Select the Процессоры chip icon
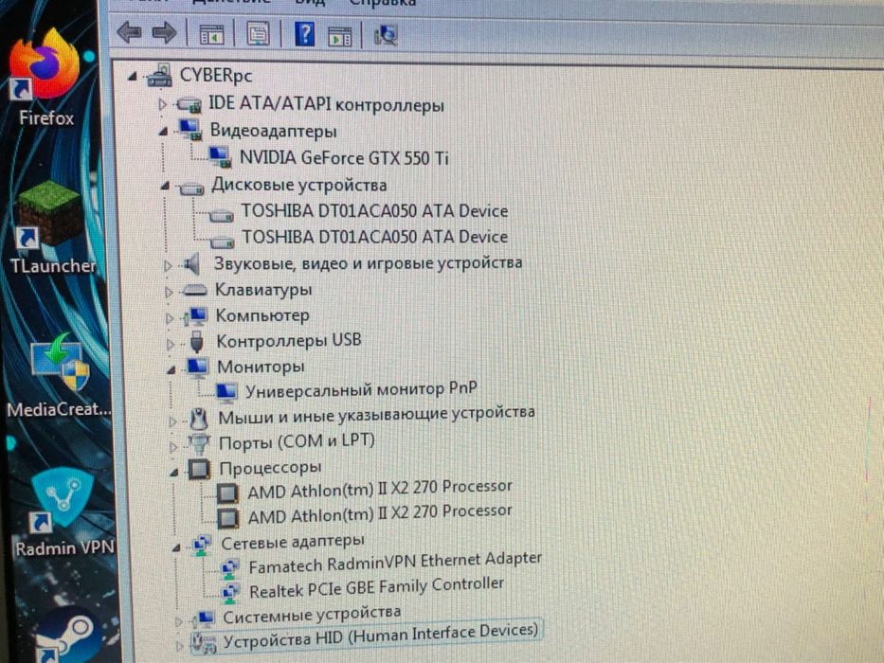Viewport: 884px width, 663px height. pyautogui.click(x=199, y=469)
